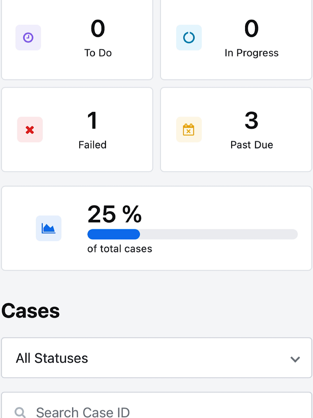The height and width of the screenshot is (418, 313).
Task: Click the To Do count number 0
Action: click(x=98, y=29)
